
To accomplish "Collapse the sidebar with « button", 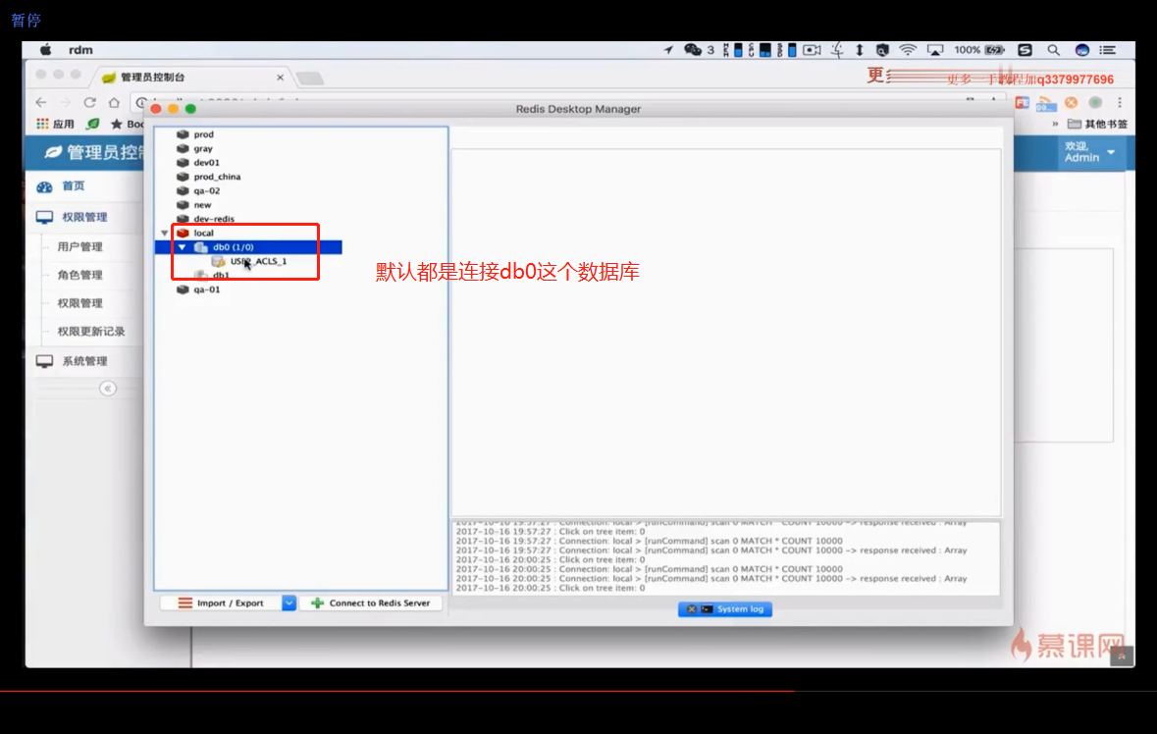I will pos(108,388).
